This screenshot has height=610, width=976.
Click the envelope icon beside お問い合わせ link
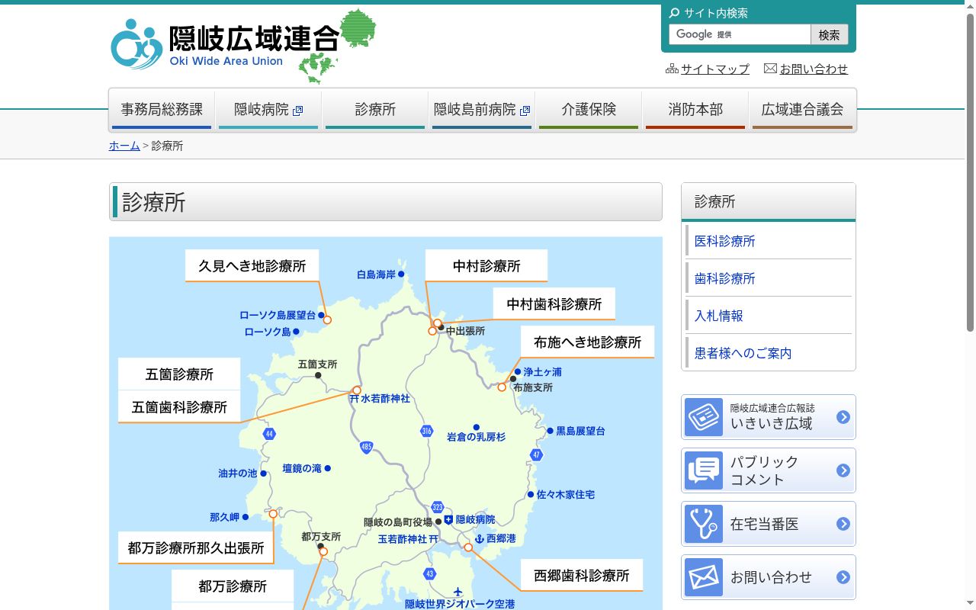[770, 69]
